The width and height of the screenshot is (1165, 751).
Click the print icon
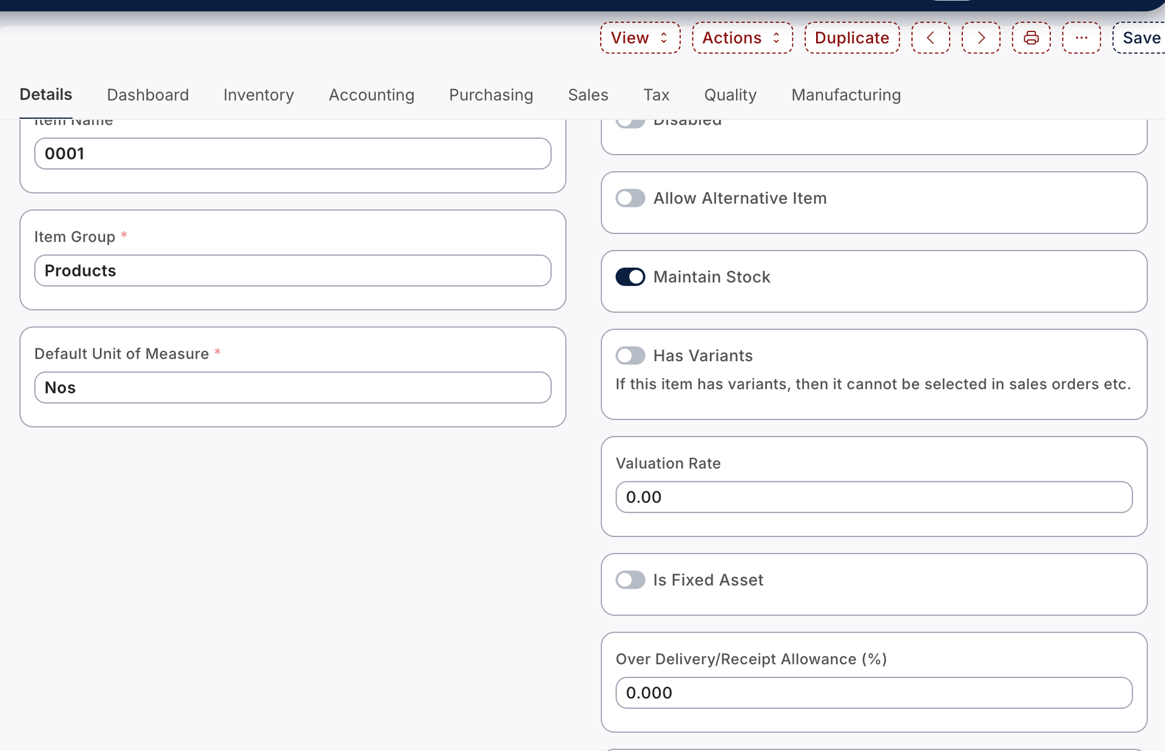coord(1031,38)
